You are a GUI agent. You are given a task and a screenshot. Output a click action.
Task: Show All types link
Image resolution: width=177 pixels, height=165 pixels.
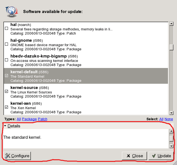[19, 119]
